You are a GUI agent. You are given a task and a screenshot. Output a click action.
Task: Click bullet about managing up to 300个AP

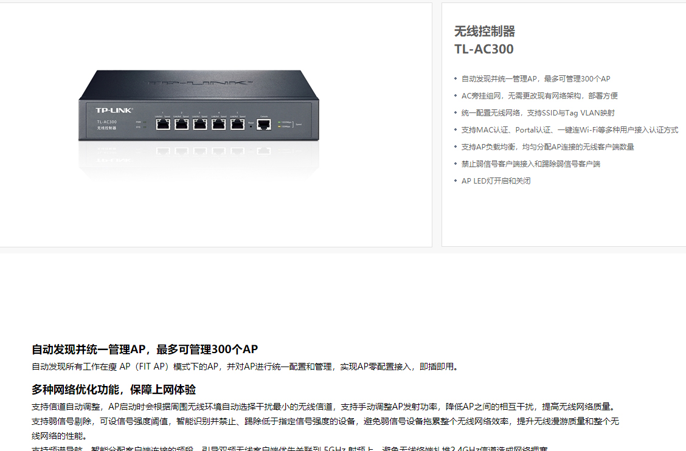click(536, 79)
